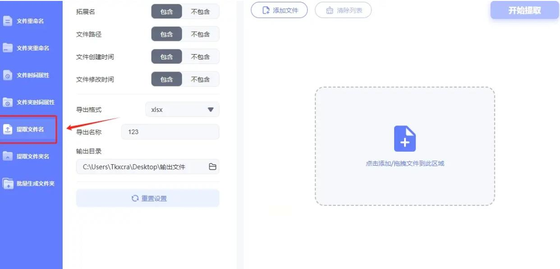
Task: Open 文件时间属性 menu item
Action: tap(33, 75)
